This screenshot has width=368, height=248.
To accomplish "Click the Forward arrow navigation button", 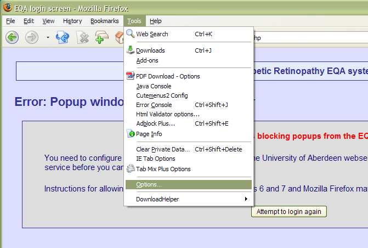I will tap(32, 37).
